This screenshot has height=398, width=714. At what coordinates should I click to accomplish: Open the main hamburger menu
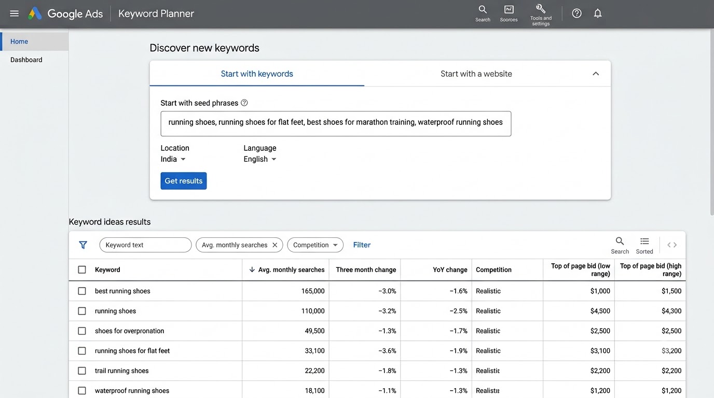tap(14, 13)
